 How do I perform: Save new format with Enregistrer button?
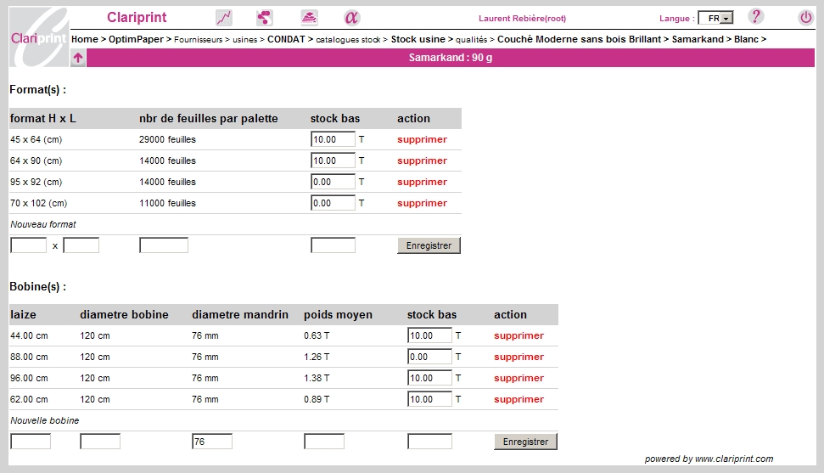(429, 245)
